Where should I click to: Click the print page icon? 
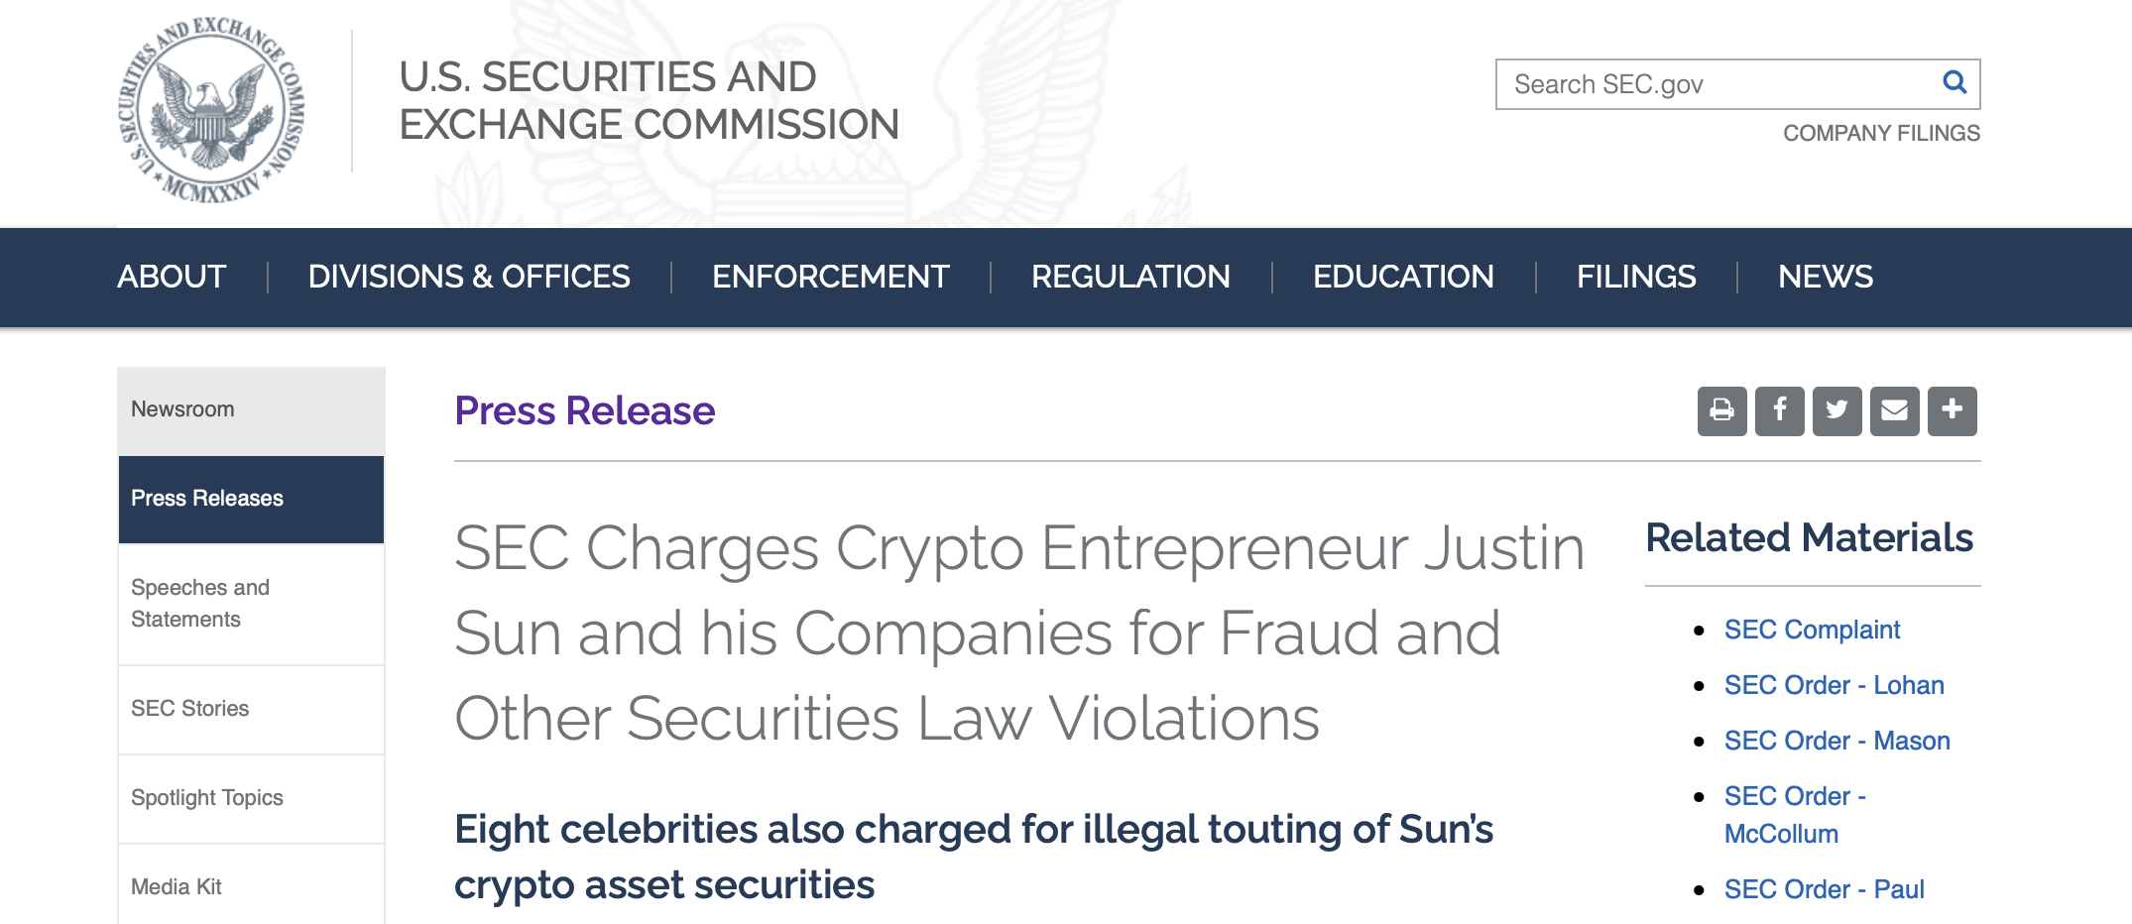[1721, 410]
